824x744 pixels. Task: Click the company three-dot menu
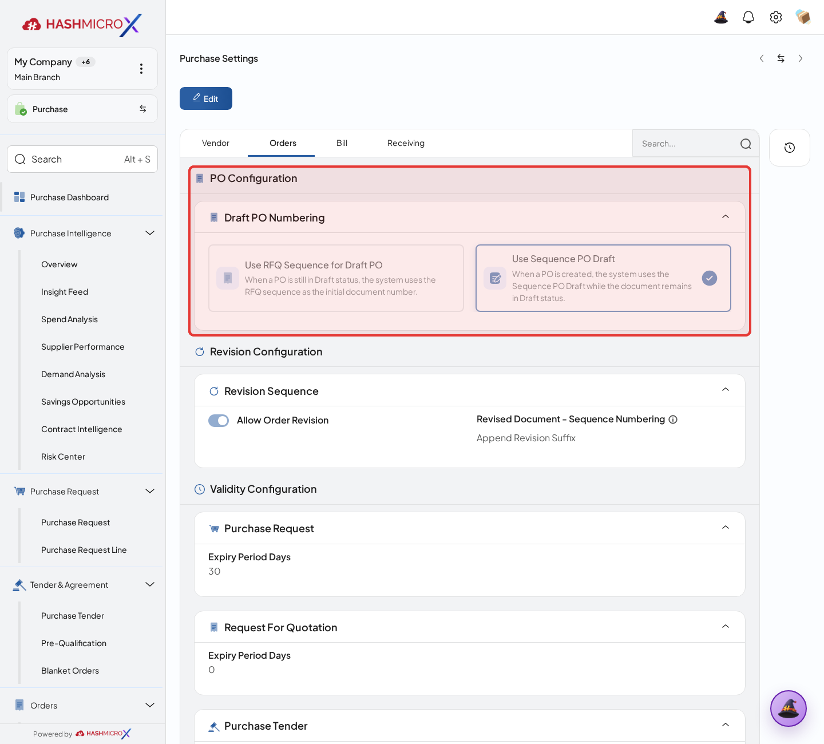point(141,69)
